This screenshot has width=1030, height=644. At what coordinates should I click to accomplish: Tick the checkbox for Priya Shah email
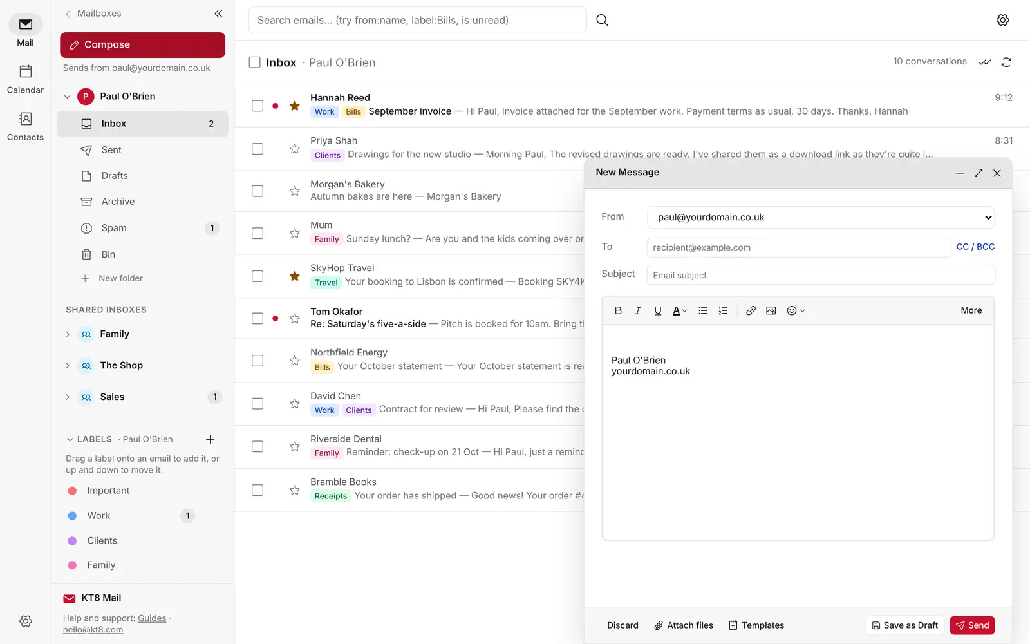(x=257, y=149)
